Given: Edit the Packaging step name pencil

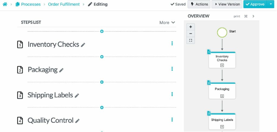Looking at the screenshot, I should coord(61,70).
